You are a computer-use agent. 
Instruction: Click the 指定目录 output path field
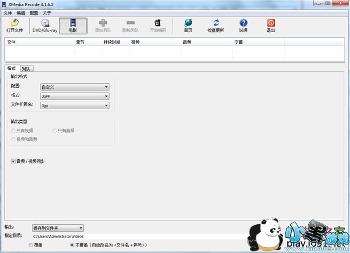(141, 236)
